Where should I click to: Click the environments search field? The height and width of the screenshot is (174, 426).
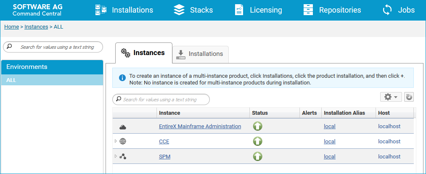pos(53,47)
